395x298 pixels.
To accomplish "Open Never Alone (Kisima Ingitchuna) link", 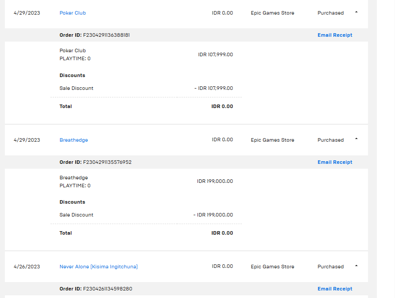I will (98, 267).
